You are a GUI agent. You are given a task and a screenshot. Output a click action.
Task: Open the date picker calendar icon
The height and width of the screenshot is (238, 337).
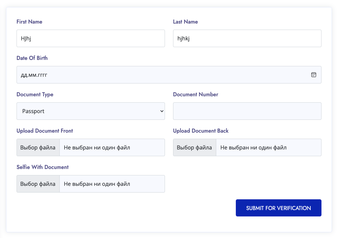314,75
